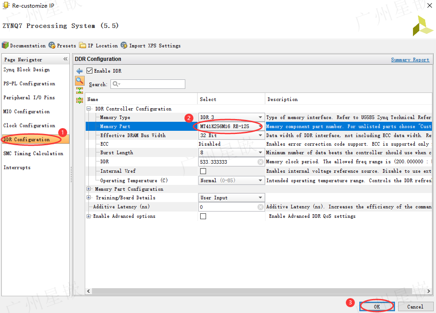The height and width of the screenshot is (313, 436).
Task: Click the ECC 'Disabled' value
Action: (210, 144)
